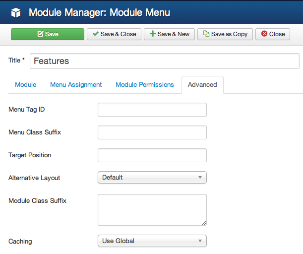Viewport: 303px width, 254px height.
Task: Switch to the Module tab
Action: 25,85
